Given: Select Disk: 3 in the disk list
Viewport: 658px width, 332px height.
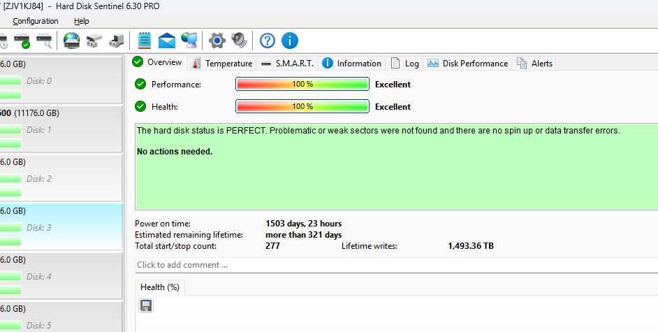Looking at the screenshot, I should coord(61,226).
